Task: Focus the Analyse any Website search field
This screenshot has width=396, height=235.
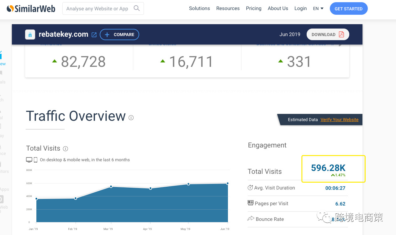Action: [x=97, y=9]
